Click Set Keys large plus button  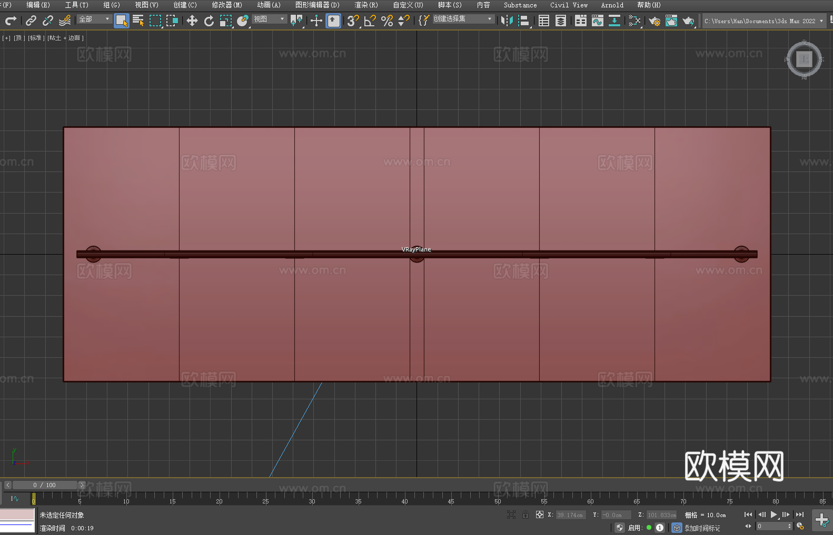(x=822, y=520)
